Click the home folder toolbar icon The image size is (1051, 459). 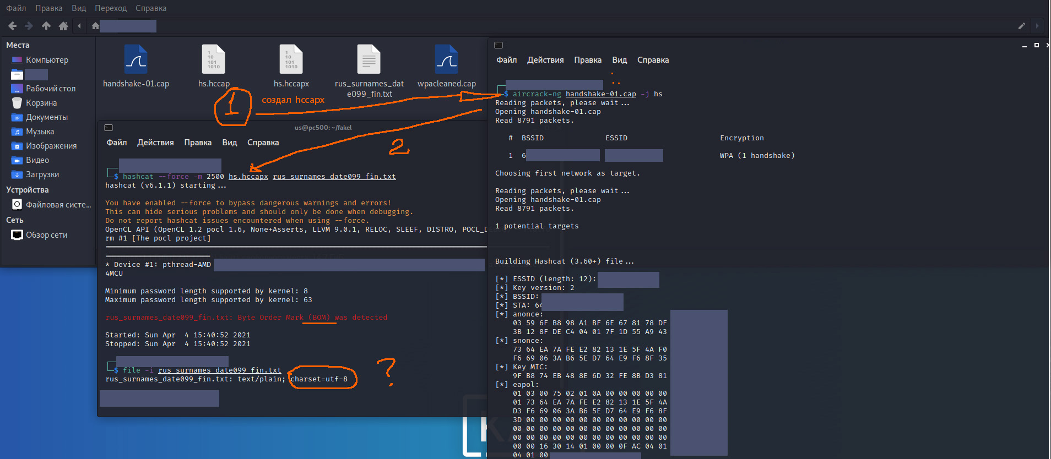pyautogui.click(x=63, y=26)
